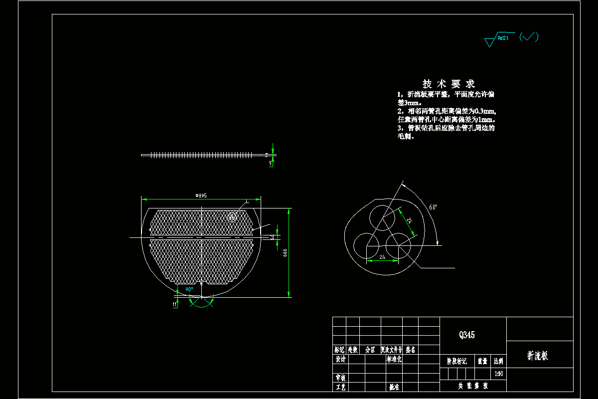The width and height of the screenshot is (598, 399).
Task: Select the 60° angle dimension
Action: pos(433,206)
